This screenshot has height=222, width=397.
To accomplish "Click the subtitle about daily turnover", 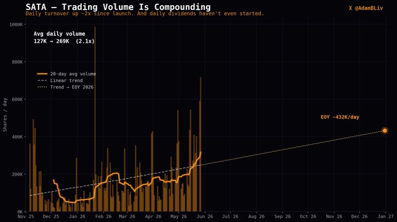I will pyautogui.click(x=145, y=13).
